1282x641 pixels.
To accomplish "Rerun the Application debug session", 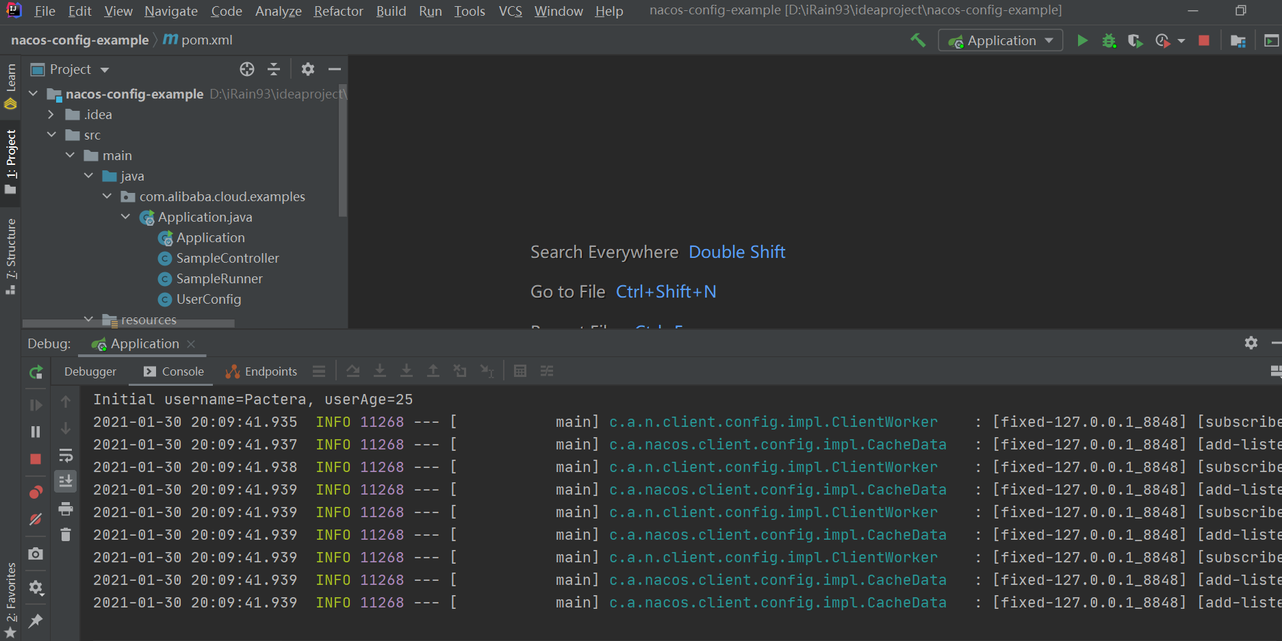I will click(x=36, y=371).
